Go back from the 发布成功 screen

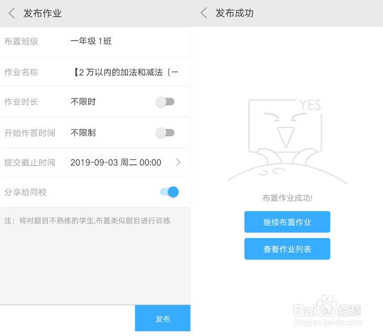click(x=204, y=13)
